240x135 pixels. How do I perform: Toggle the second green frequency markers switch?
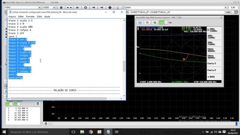click(17, 104)
